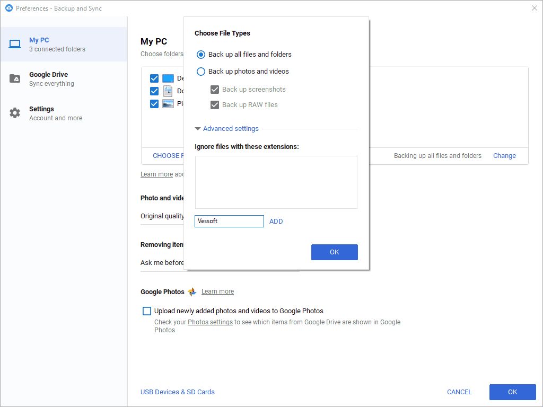Toggle Back up screenshots checkbox
Viewport: 543px width, 407px height.
pos(215,90)
